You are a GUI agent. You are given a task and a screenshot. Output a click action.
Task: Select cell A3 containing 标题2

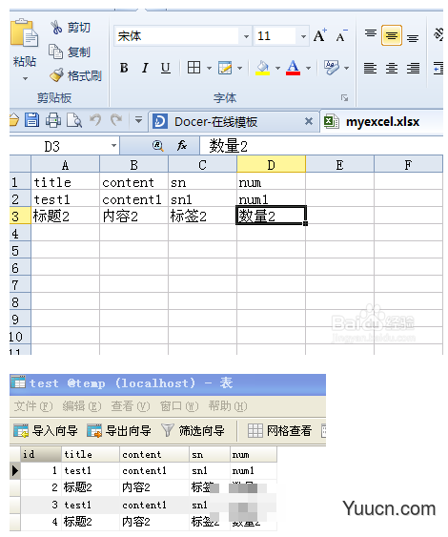(66, 217)
